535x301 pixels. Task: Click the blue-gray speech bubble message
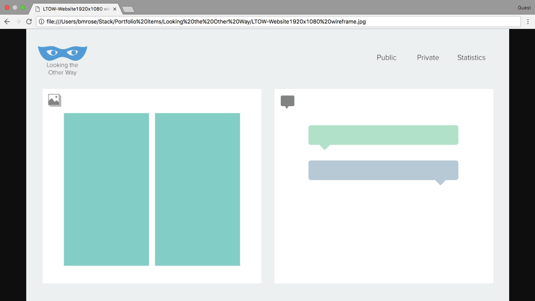pos(383,170)
